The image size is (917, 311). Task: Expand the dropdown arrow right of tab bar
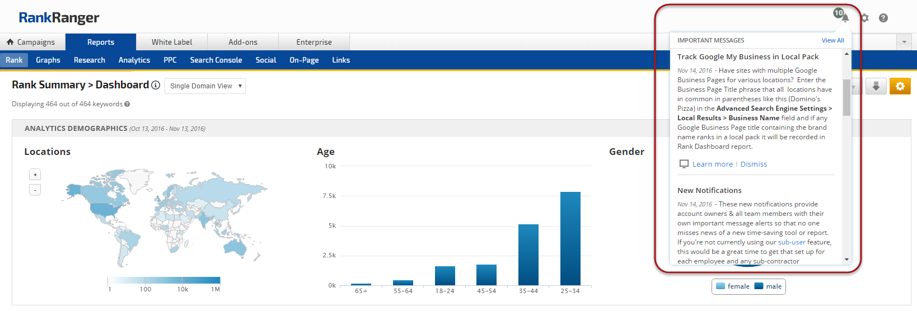(904, 42)
